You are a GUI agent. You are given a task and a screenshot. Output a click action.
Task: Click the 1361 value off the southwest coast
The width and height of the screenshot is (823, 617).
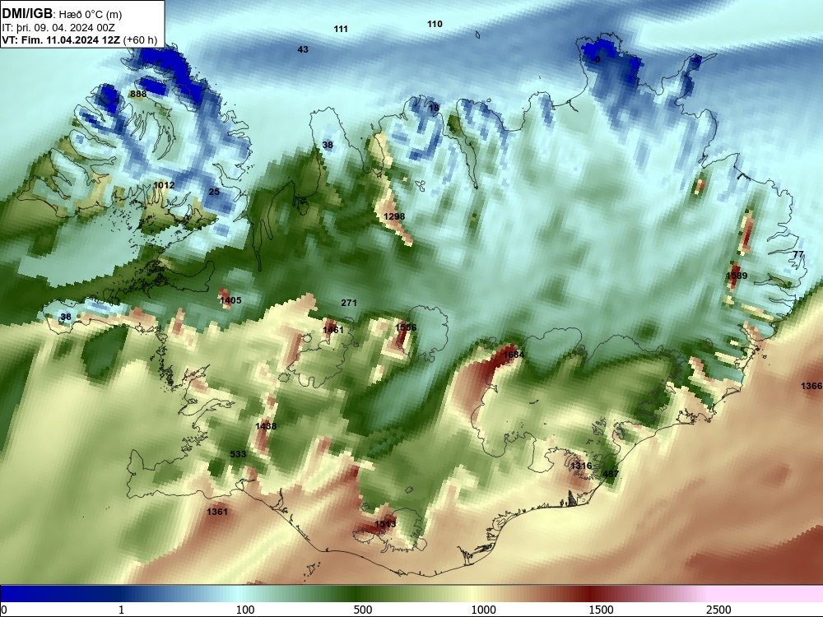[216, 512]
